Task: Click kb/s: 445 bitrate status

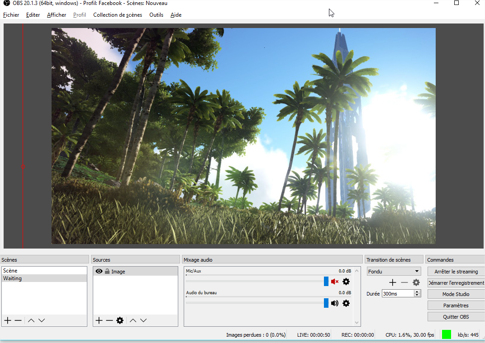Action: pos(468,335)
